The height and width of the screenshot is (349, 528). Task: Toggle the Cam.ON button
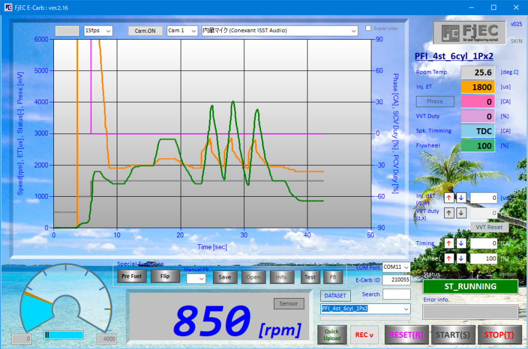tap(145, 30)
